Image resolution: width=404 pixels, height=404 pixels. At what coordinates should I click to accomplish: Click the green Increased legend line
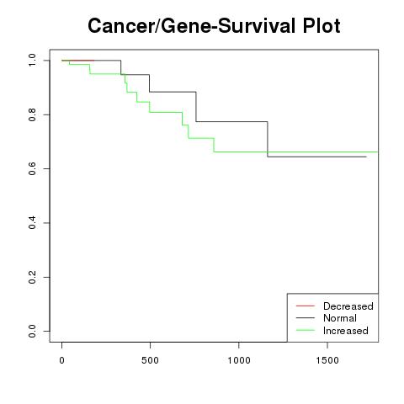[x=306, y=330]
